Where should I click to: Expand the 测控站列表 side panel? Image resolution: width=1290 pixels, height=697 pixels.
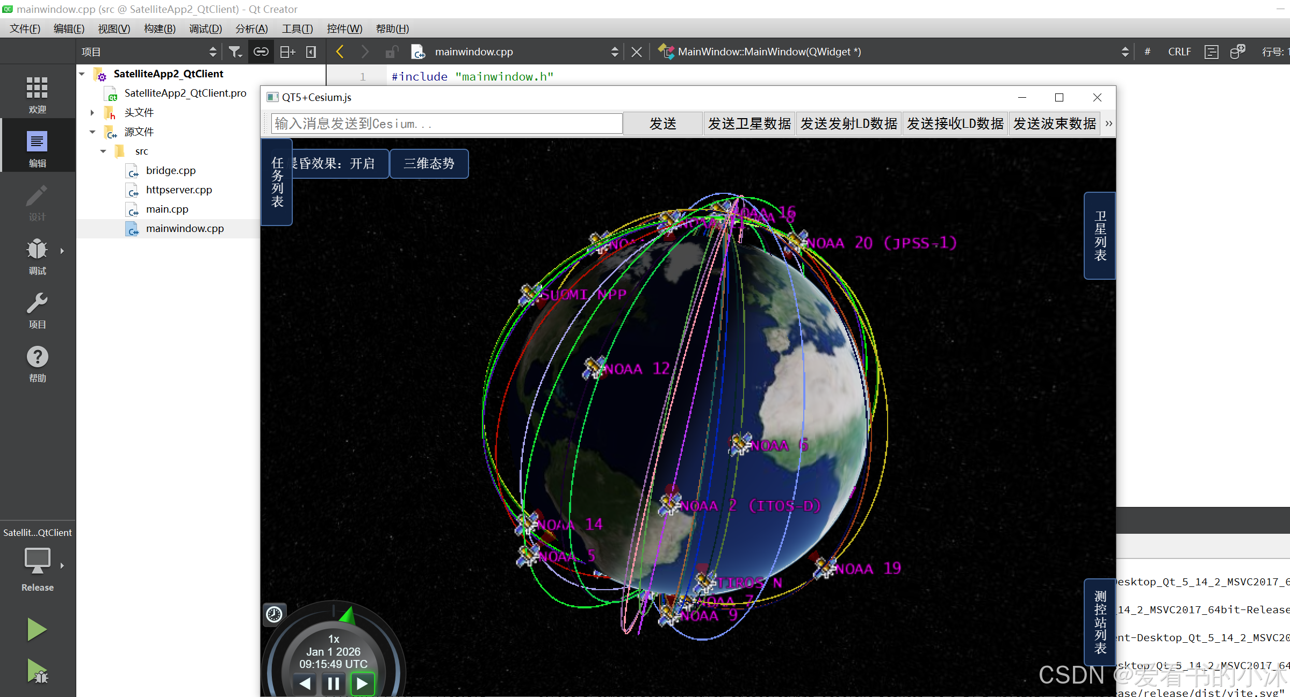1100,622
